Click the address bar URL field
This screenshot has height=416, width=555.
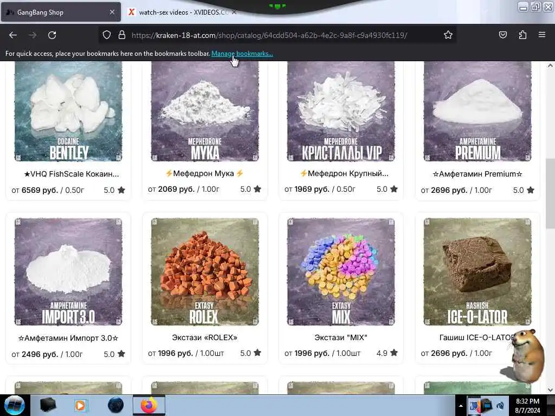tap(269, 35)
